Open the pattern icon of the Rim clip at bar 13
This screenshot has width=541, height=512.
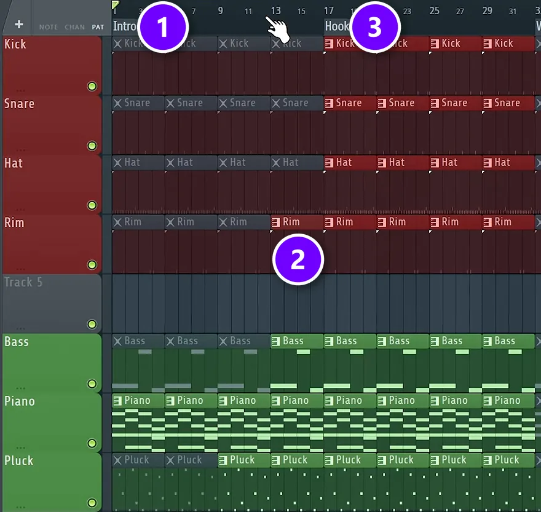click(x=275, y=222)
